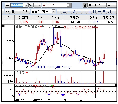Select the Fibonacci arc tool
This screenshot has width=118, height=104.
click(x=69, y=11)
